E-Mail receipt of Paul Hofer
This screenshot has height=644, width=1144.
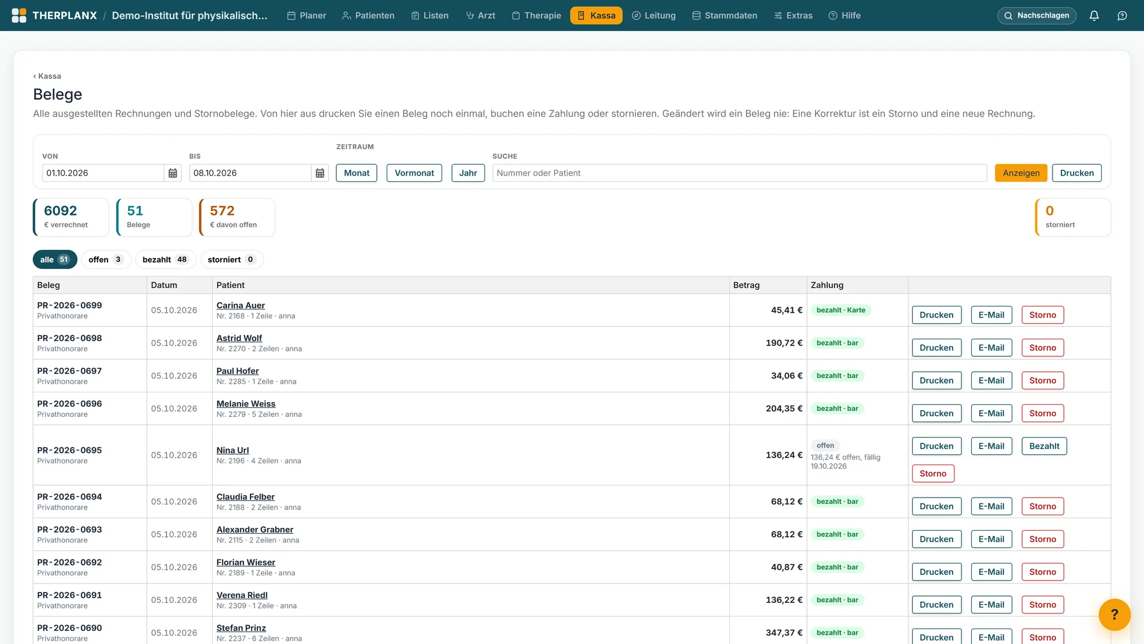[x=991, y=380]
